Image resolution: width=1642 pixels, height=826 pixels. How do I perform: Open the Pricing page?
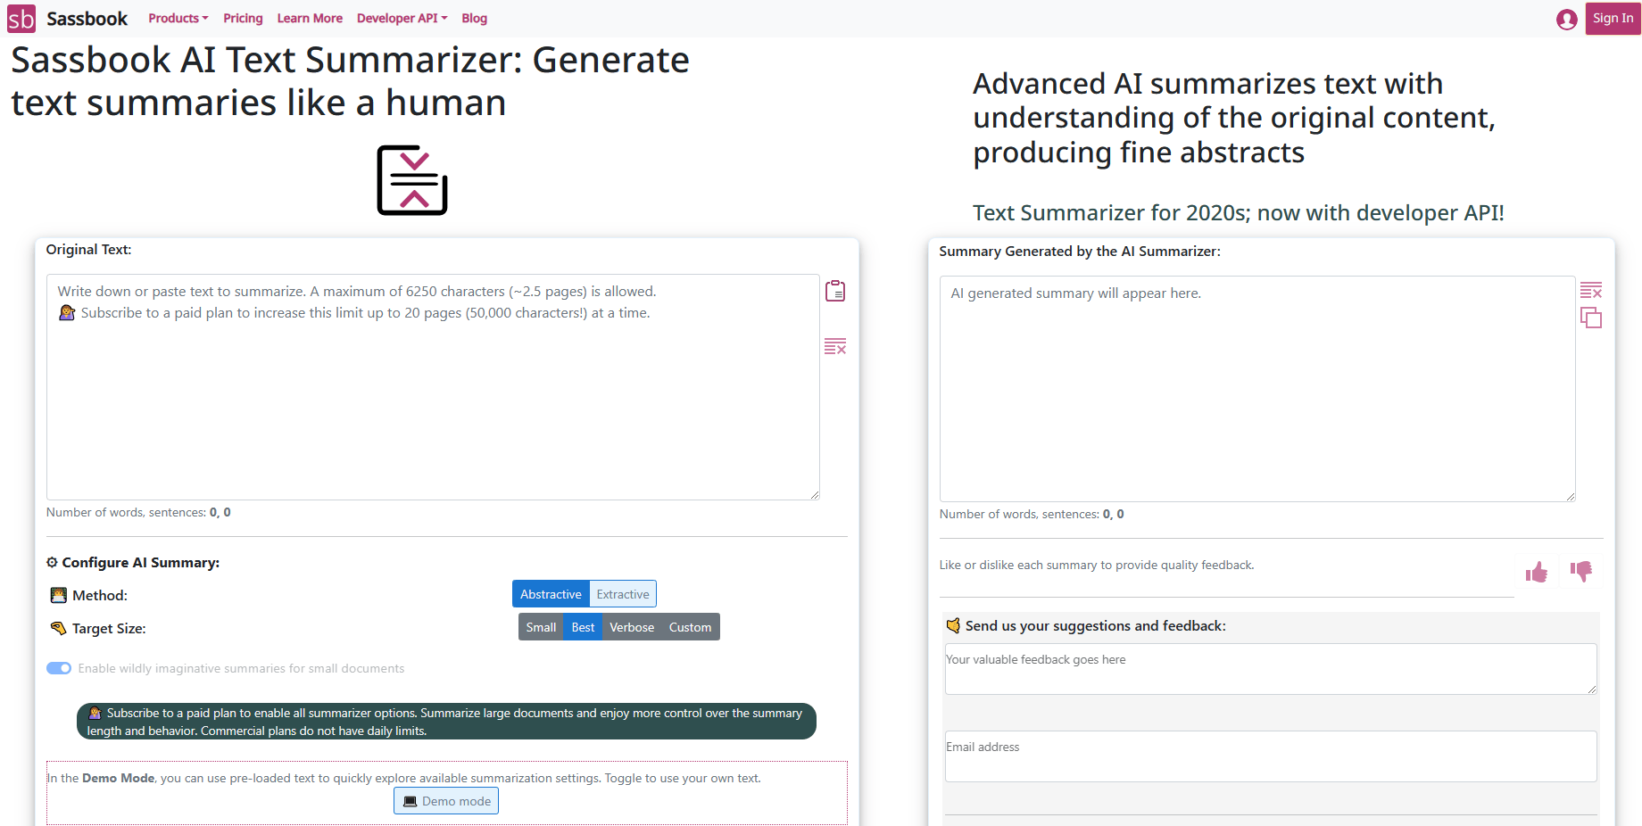[x=243, y=19]
